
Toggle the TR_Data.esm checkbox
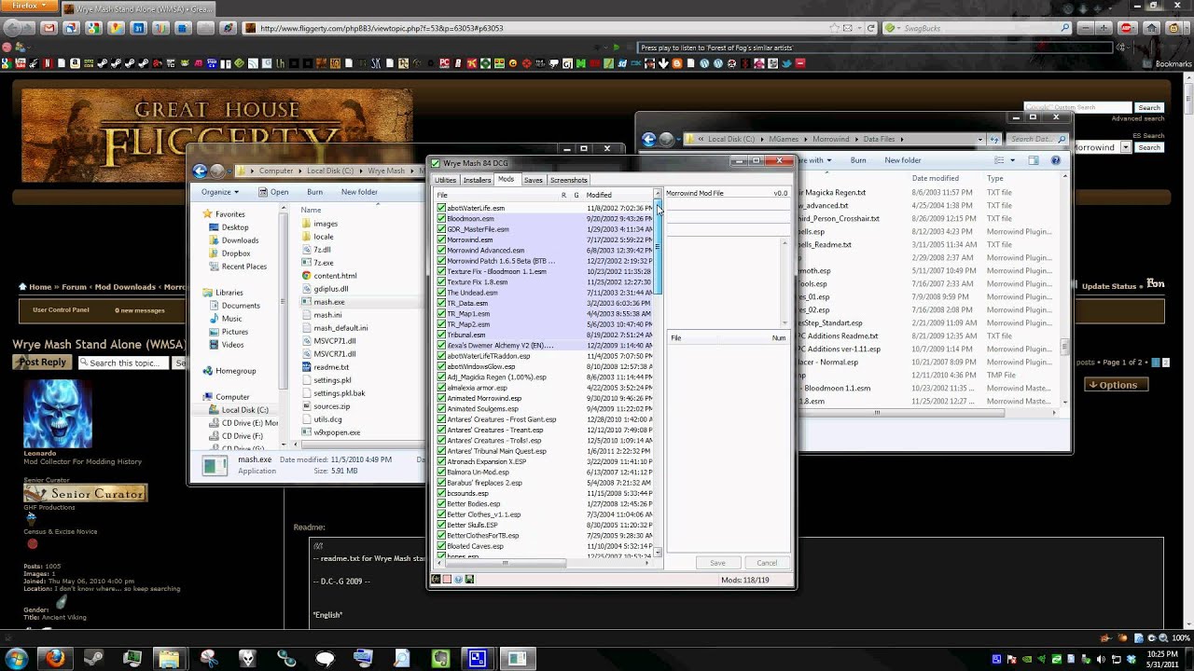click(441, 303)
